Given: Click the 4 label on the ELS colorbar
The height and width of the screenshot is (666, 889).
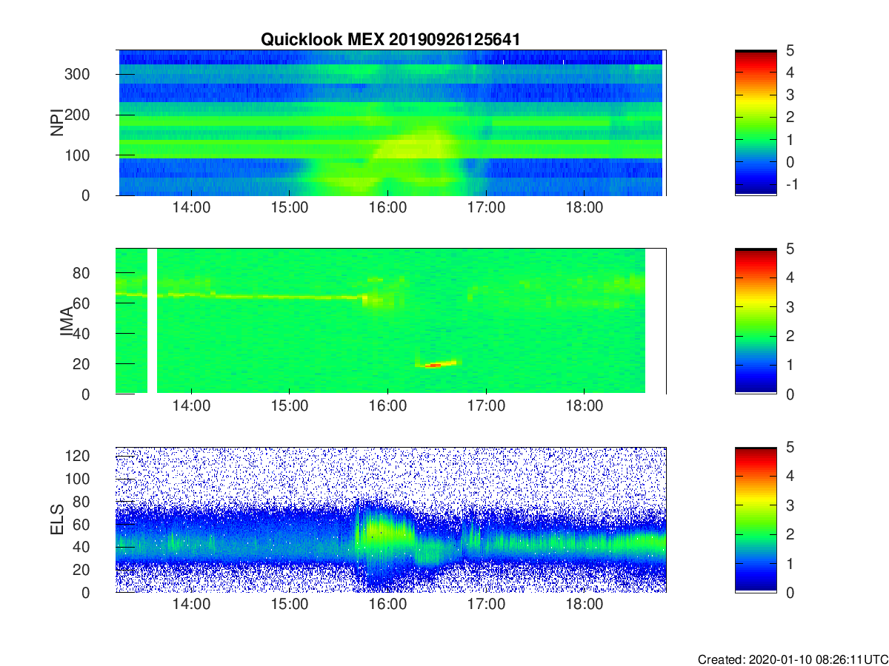Looking at the screenshot, I should pyautogui.click(x=790, y=476).
